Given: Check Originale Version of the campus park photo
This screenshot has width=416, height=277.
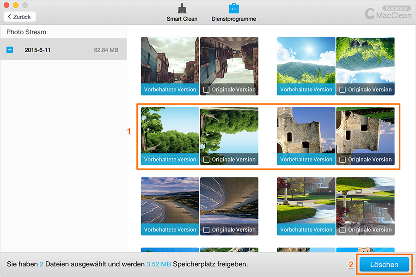Looking at the screenshot, I should click(x=343, y=230).
